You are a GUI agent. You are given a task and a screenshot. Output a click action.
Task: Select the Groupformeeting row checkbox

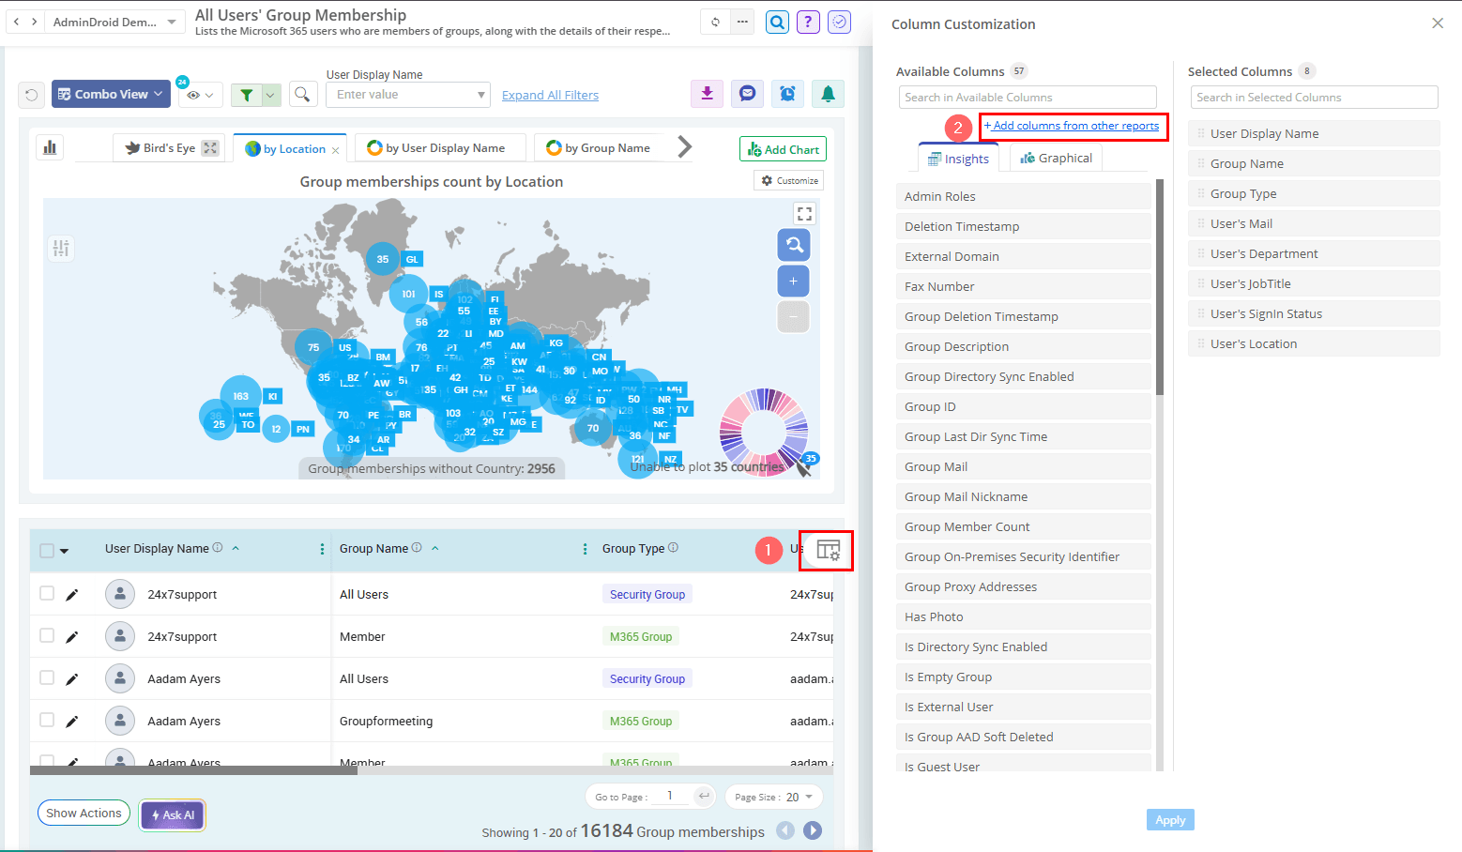point(47,721)
